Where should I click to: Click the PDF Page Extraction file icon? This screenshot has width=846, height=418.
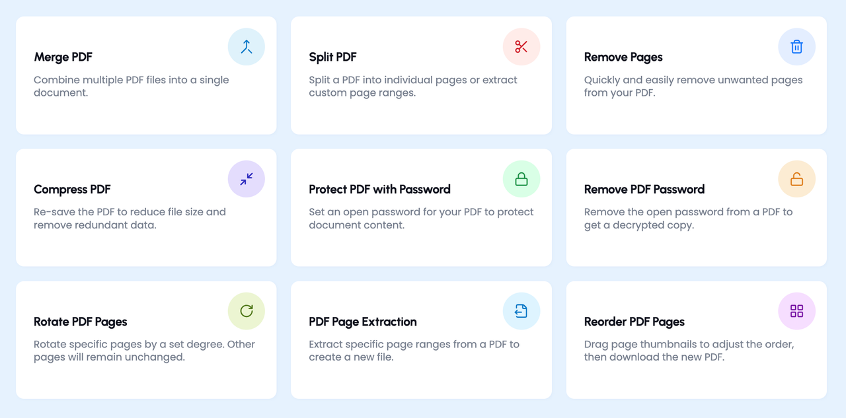tap(521, 311)
